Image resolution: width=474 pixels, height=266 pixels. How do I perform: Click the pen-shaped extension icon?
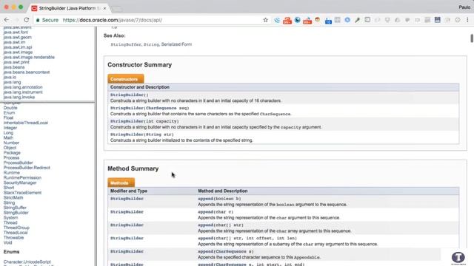tap(357, 20)
